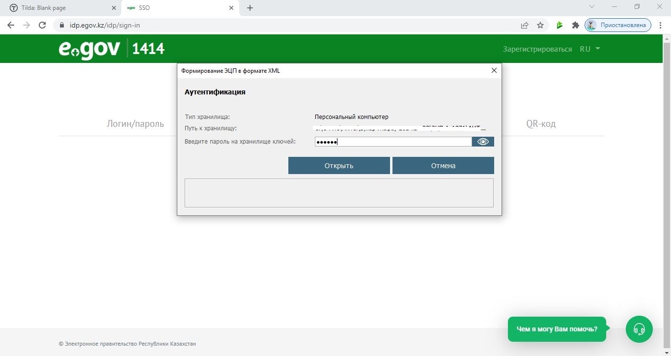
Task: Open the Extensions puzzle icon
Action: point(575,25)
